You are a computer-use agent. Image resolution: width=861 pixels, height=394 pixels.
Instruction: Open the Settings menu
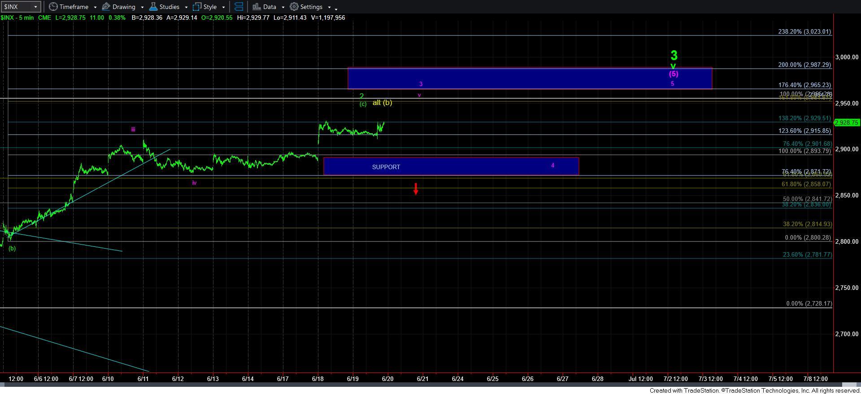(310, 7)
